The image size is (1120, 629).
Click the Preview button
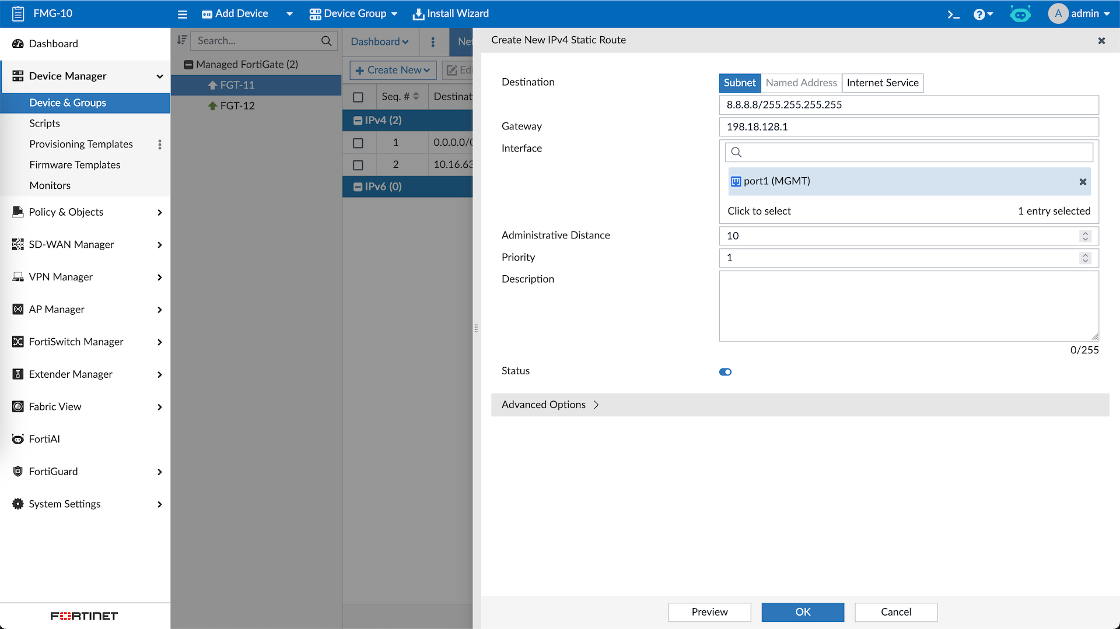[x=709, y=612]
